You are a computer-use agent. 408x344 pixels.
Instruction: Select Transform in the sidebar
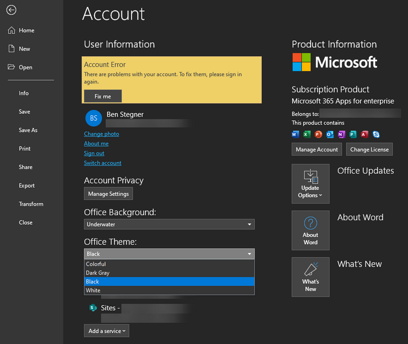(x=31, y=204)
